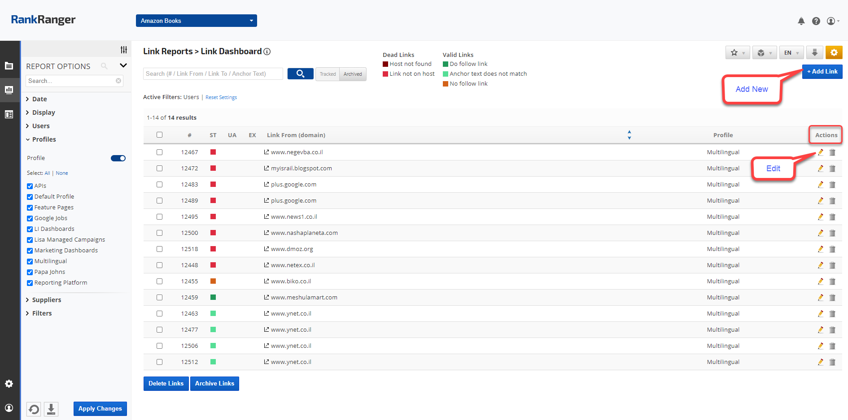Check the row checkbox for link 12483
848x420 pixels.
pos(159,185)
